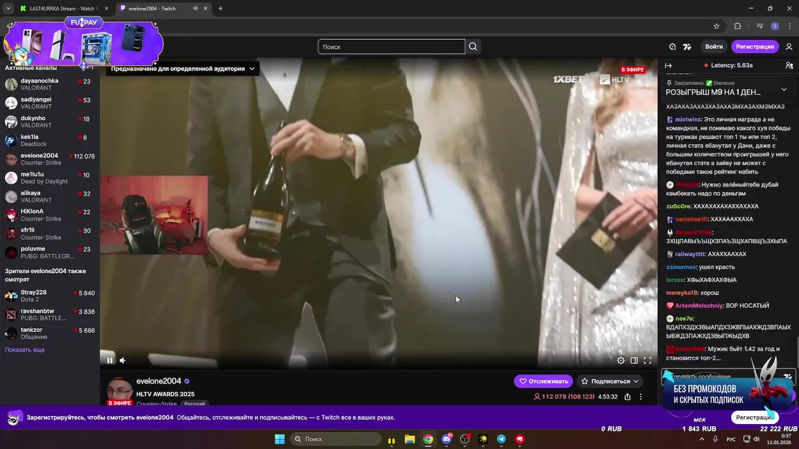Click HiKlonA channel avatar
Screen dimensions: 799x449
pos(11,215)
